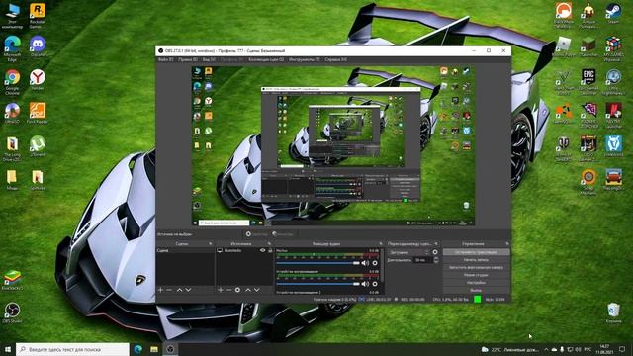This screenshot has height=356, width=633.
Task: Pop out the Sources dock panel icon
Action: click(270, 244)
